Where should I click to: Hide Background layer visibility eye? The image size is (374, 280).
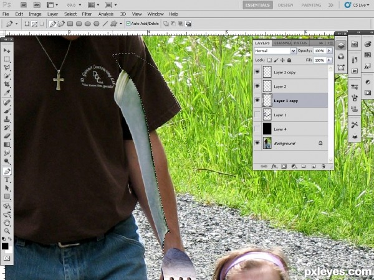(257, 143)
